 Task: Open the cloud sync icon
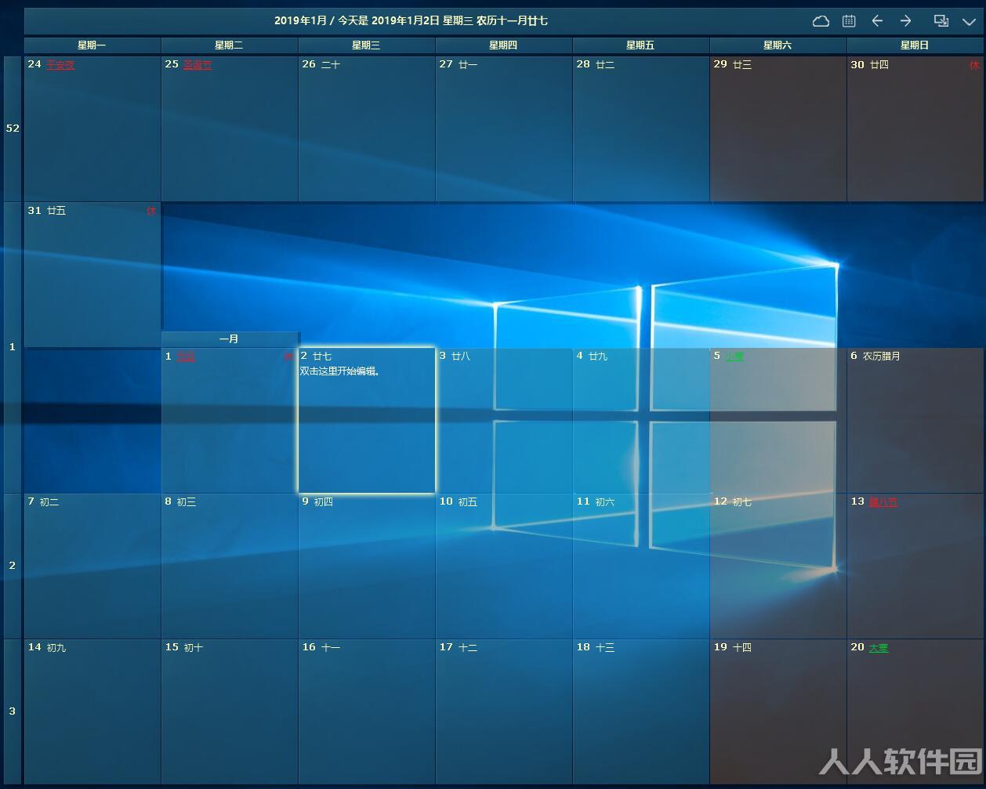821,21
